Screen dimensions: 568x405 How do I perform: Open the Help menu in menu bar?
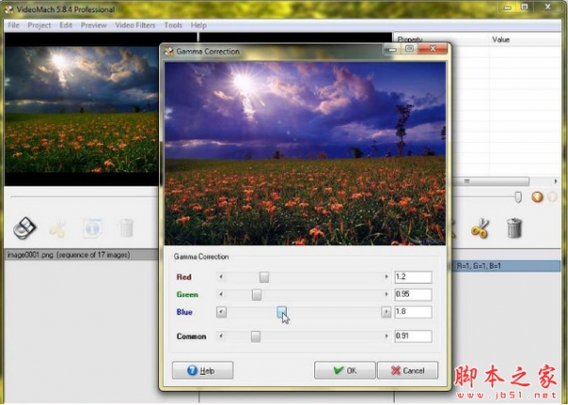coord(199,26)
